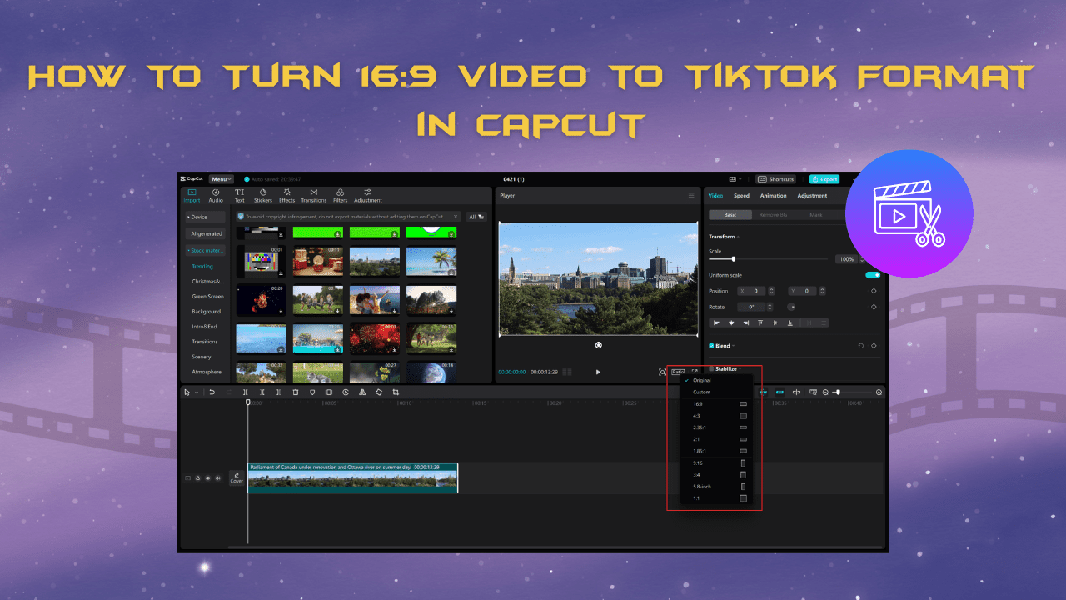Screen dimensions: 1066x600
Task: Uncheck the Blend checkbox
Action: coord(711,346)
